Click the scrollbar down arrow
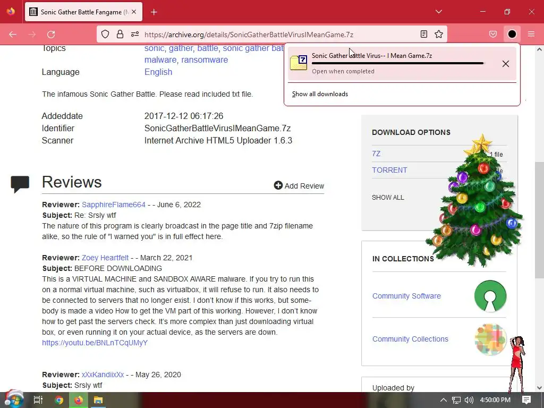The image size is (544, 408). pyautogui.click(x=540, y=388)
